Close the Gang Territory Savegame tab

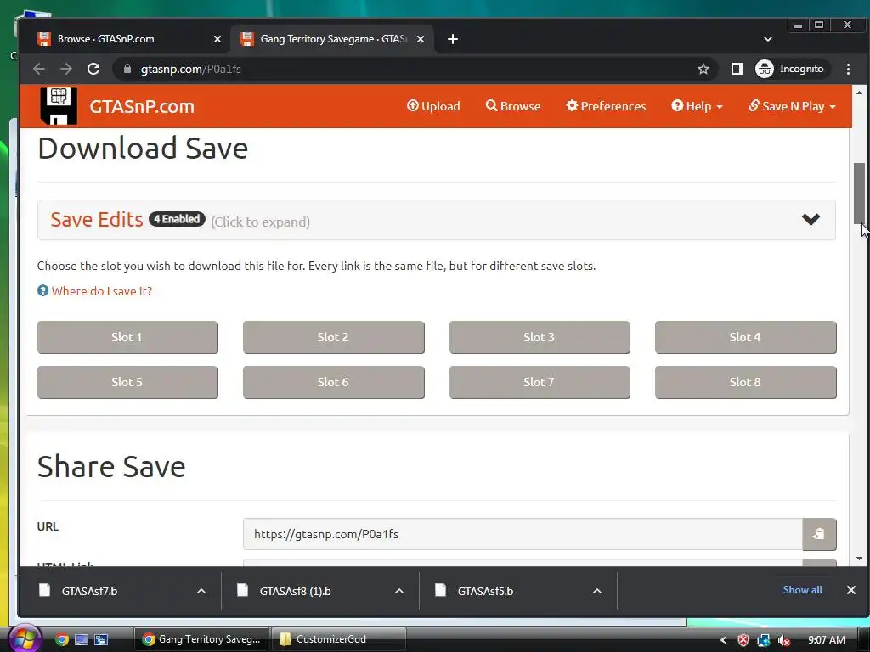(421, 39)
